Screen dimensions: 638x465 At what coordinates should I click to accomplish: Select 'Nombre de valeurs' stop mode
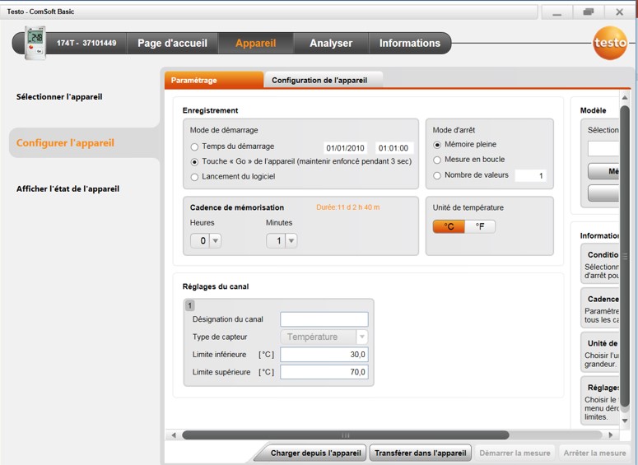pos(437,175)
